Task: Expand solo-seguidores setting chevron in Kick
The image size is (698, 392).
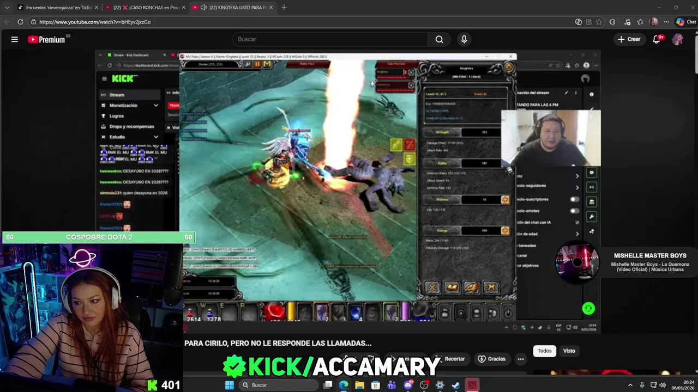Action: pos(577,187)
